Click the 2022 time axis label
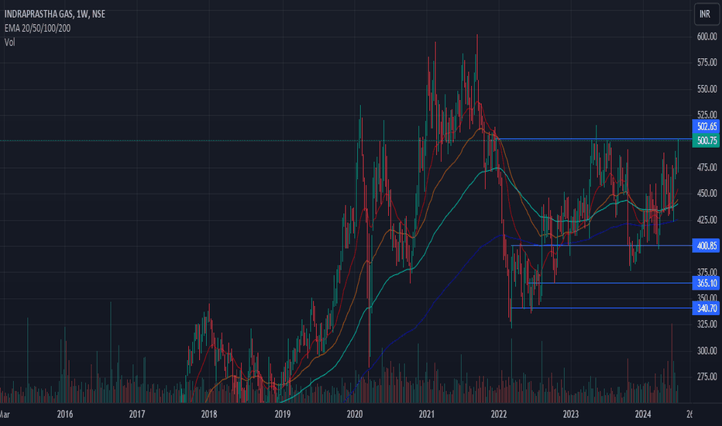722x426 pixels. [x=499, y=414]
